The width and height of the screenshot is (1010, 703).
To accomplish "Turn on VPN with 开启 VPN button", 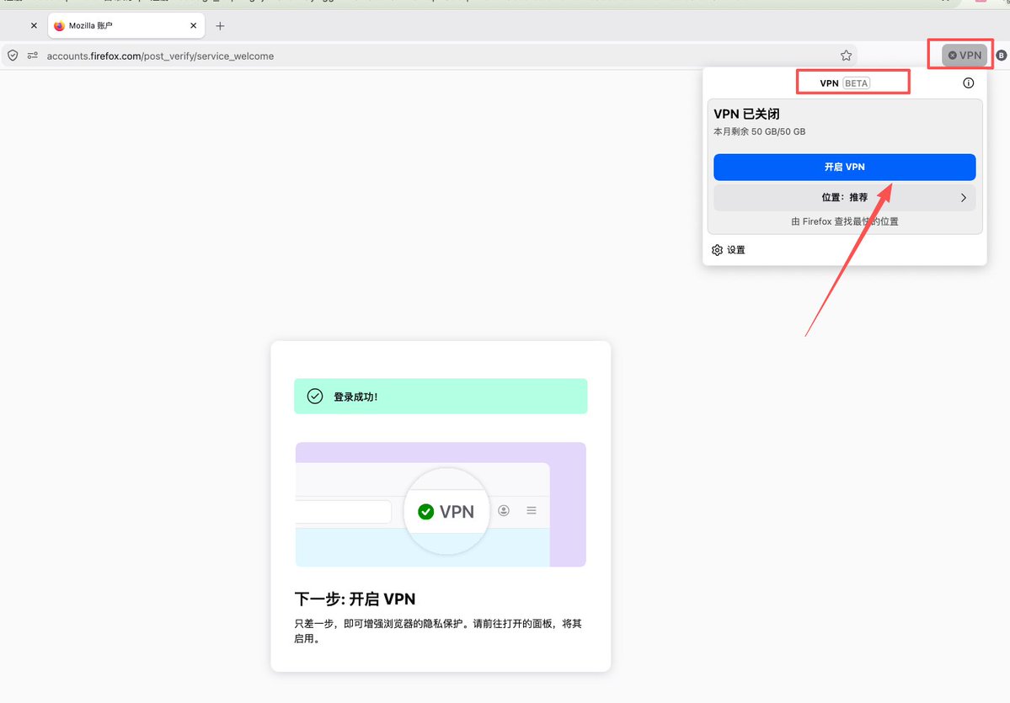I will coord(844,167).
